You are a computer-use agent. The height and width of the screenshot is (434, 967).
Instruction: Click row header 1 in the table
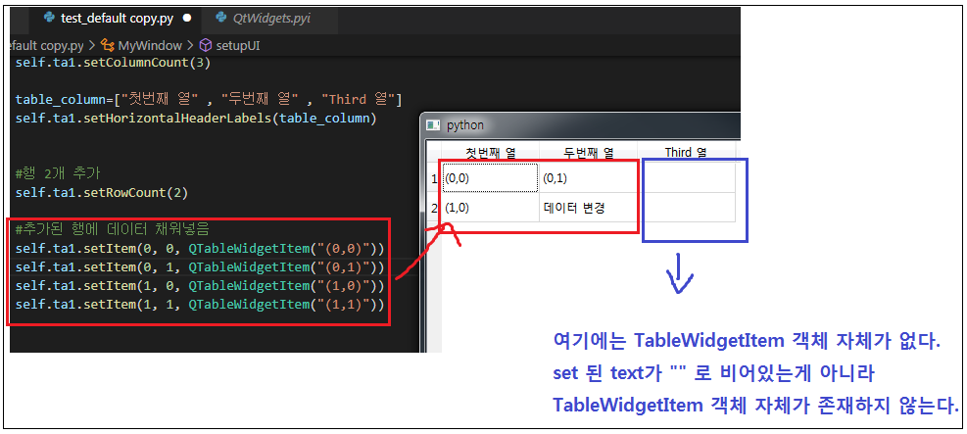click(434, 178)
